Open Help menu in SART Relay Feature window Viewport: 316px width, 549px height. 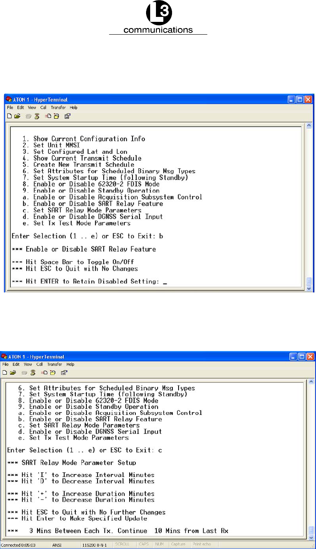click(x=73, y=108)
